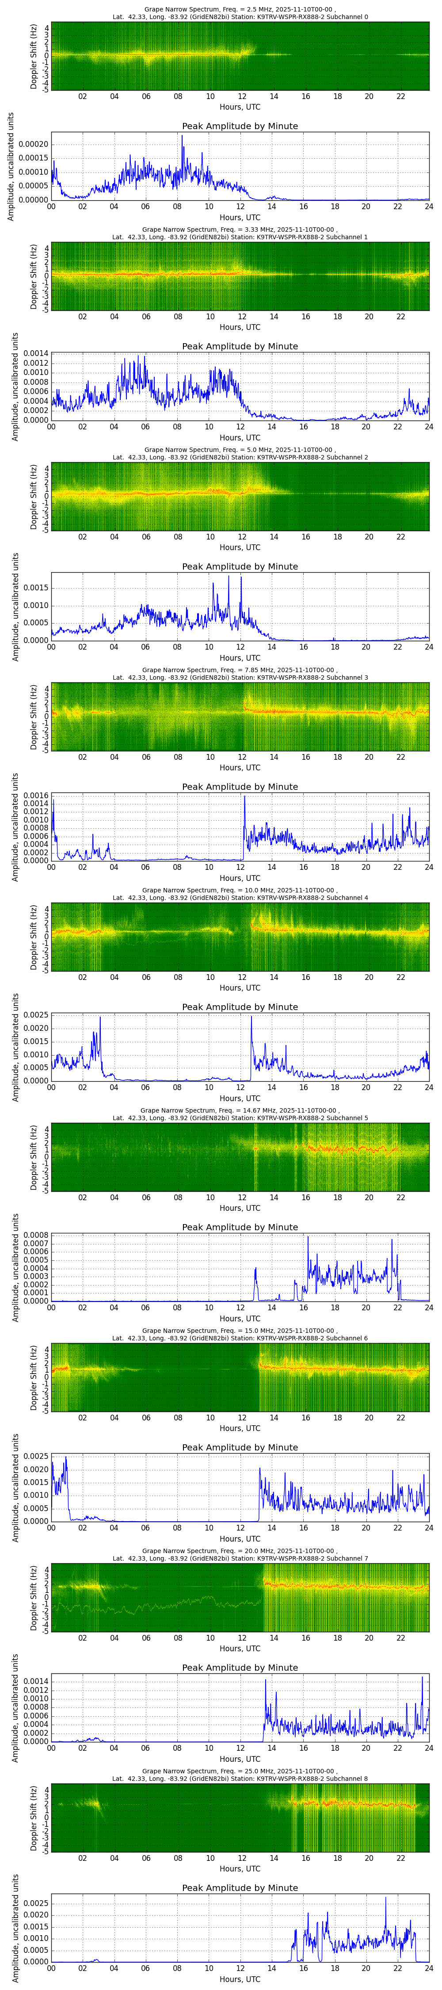Click the 25.0 MHz Grape Narrow Spectrum title
This screenshot has height=1990, width=442.
pyautogui.click(x=240, y=1772)
